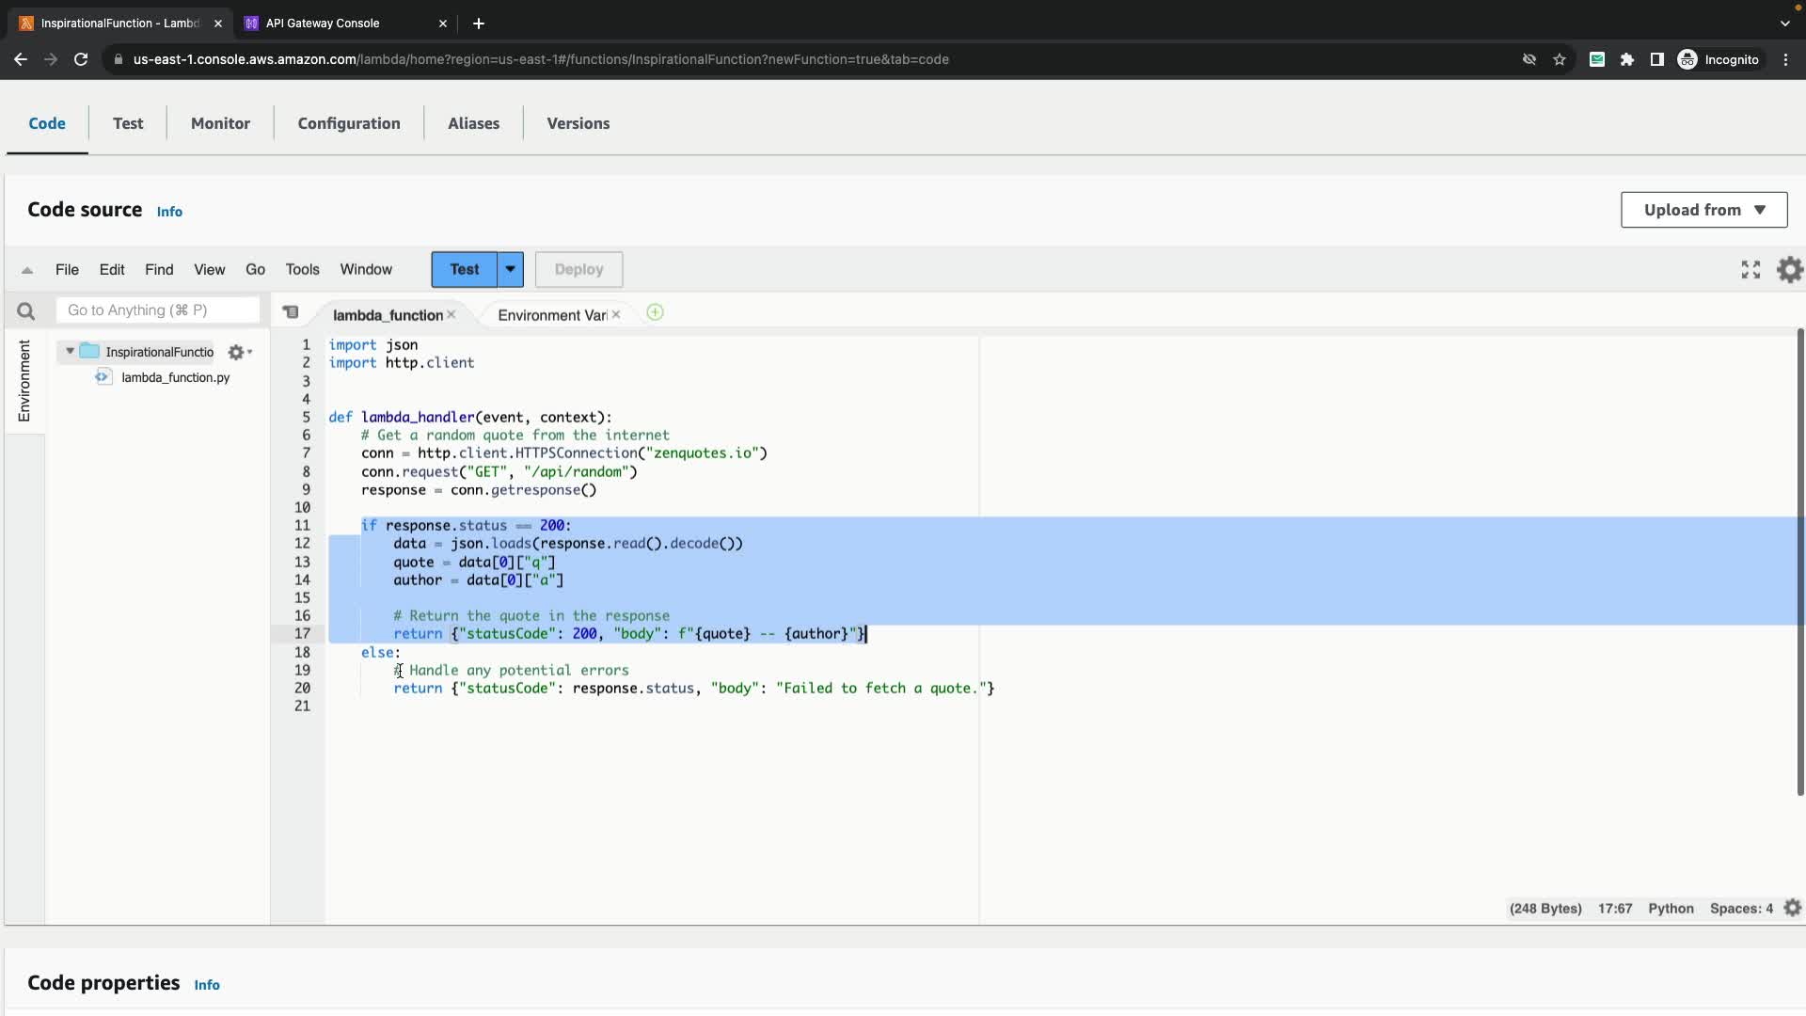The image size is (1806, 1016).
Task: Click the search magnifier icon in sidebar
Action: tap(25, 310)
